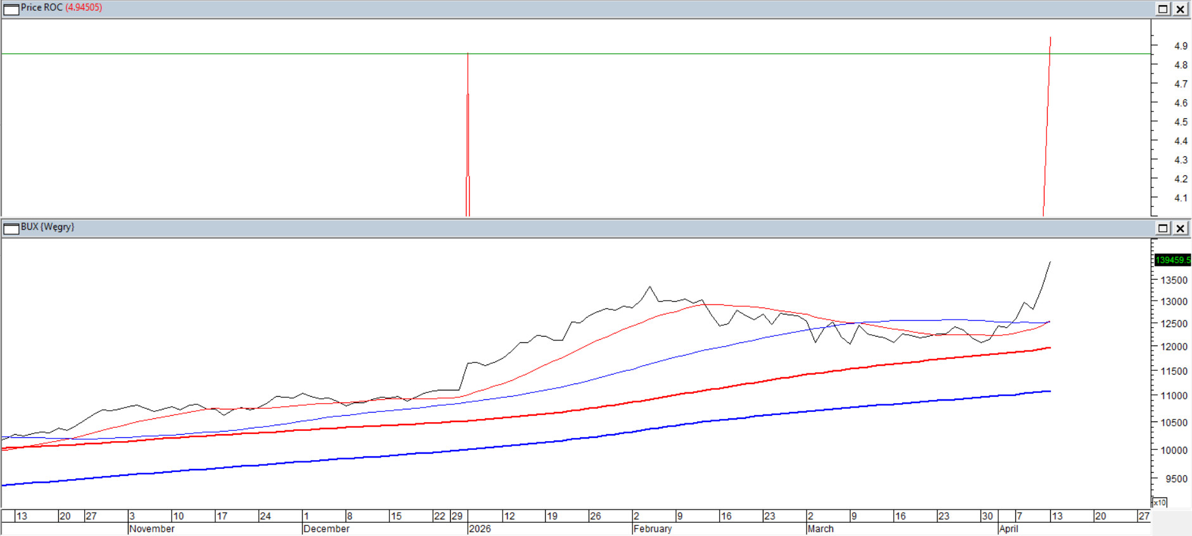Maximize the Price ROC indicator panel

1163,9
